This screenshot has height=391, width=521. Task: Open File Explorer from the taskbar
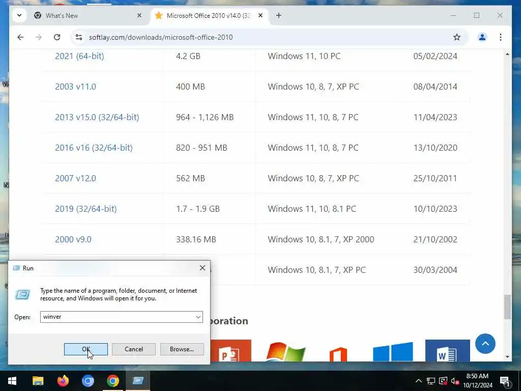[x=38, y=381]
